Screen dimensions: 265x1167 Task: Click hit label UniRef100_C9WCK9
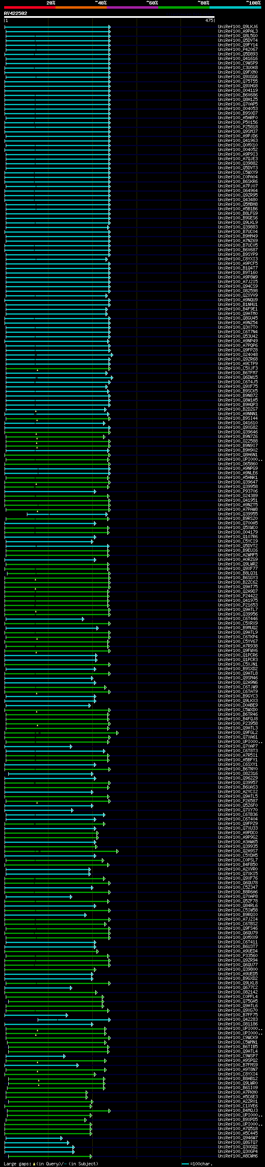(x=238, y=1037)
